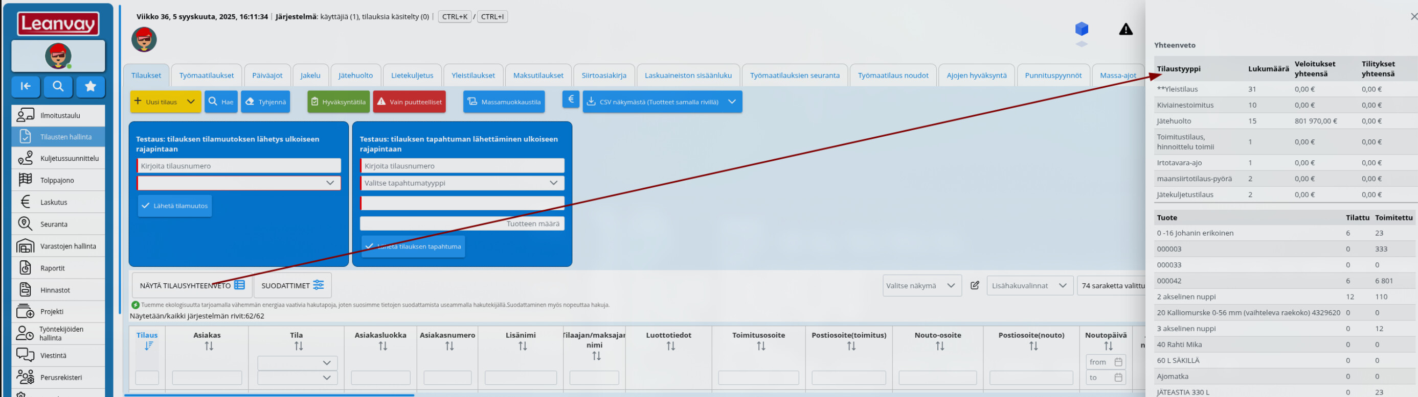Toggle the Hyväksyntätila mode
The width and height of the screenshot is (1418, 397).
(338, 102)
